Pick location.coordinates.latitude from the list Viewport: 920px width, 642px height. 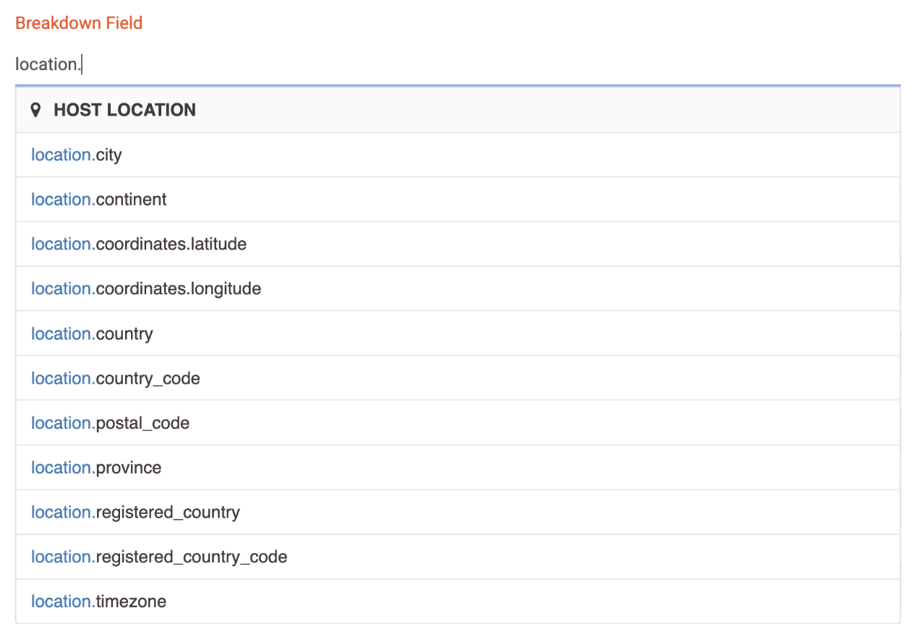[x=139, y=244]
